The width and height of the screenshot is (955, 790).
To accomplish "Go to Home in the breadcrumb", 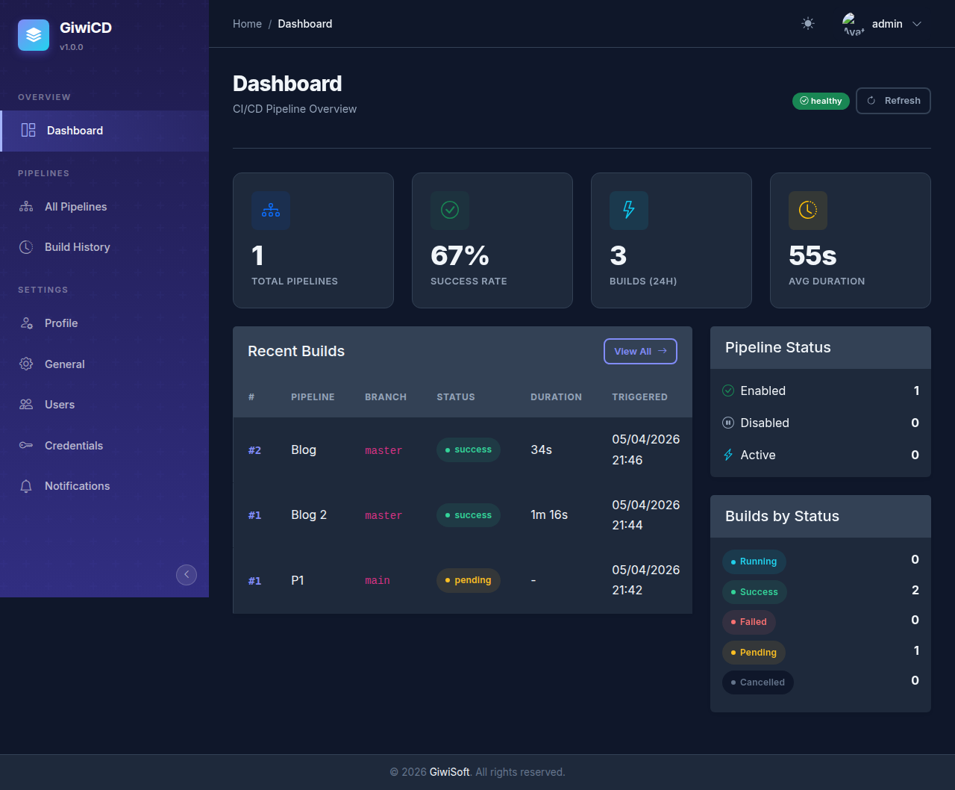I will [x=247, y=23].
